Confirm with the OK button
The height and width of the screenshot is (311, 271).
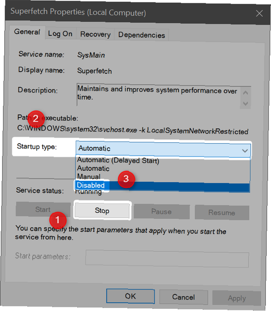(130, 296)
